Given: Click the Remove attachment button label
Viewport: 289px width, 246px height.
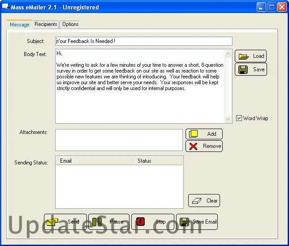Looking at the screenshot, I should pyautogui.click(x=212, y=146).
